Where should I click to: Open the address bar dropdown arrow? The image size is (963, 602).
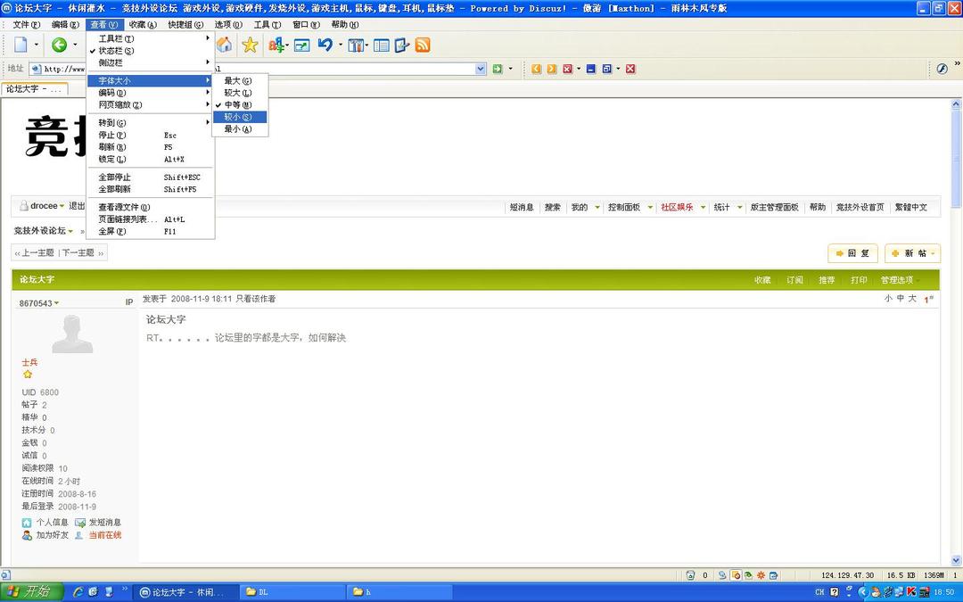[x=481, y=69]
